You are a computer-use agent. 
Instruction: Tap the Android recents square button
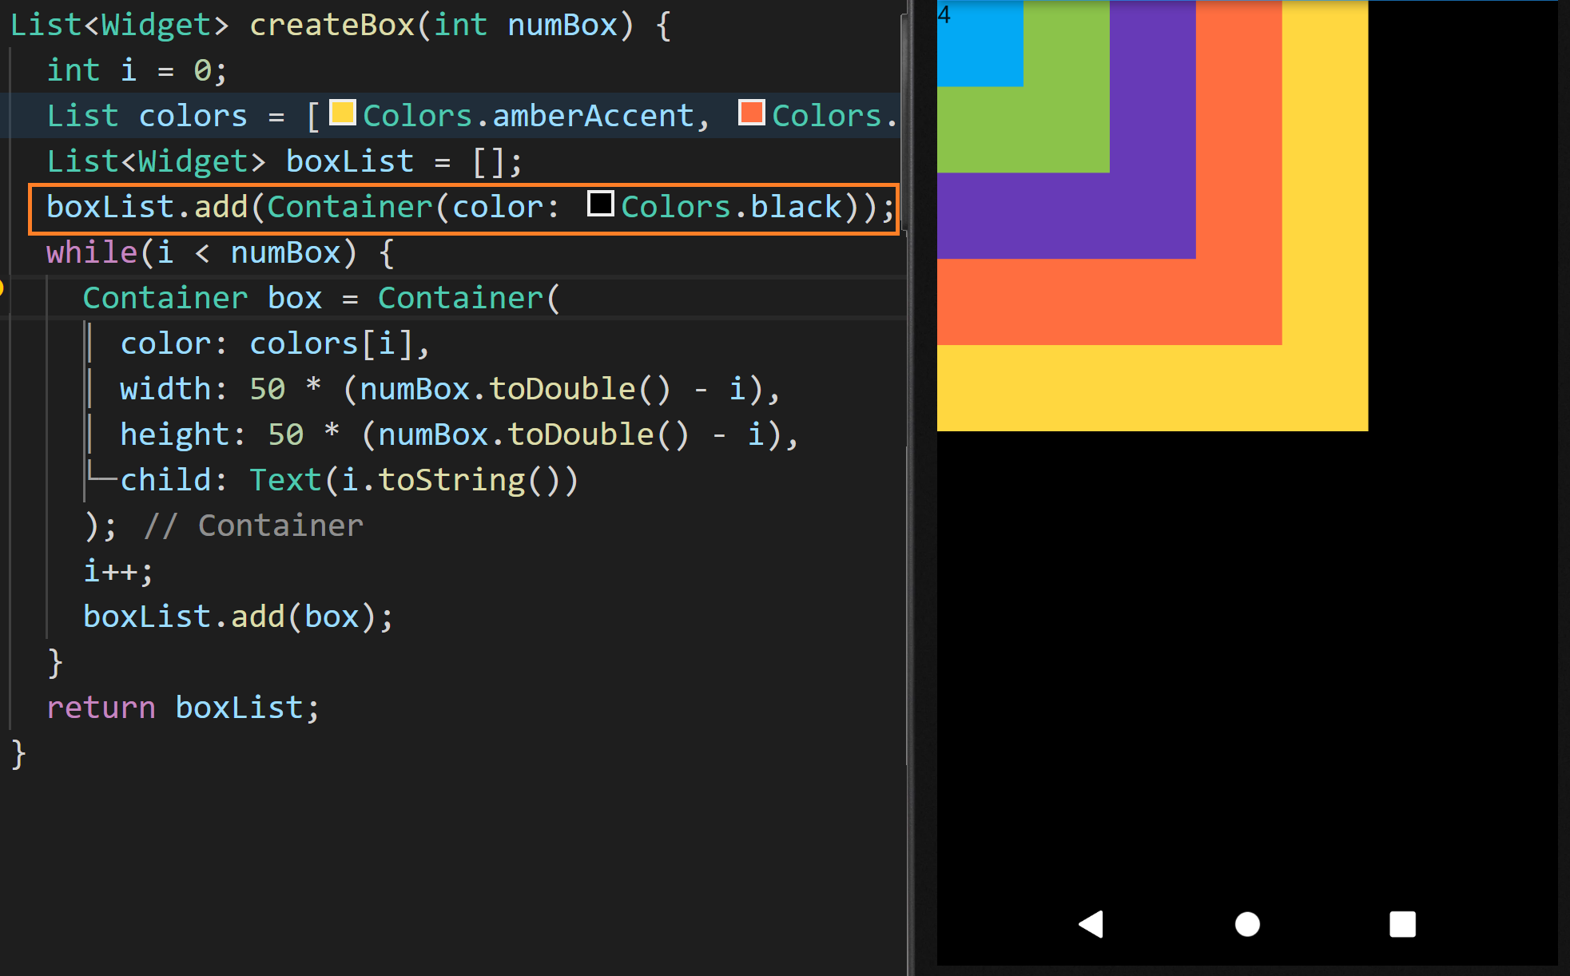[x=1402, y=924]
